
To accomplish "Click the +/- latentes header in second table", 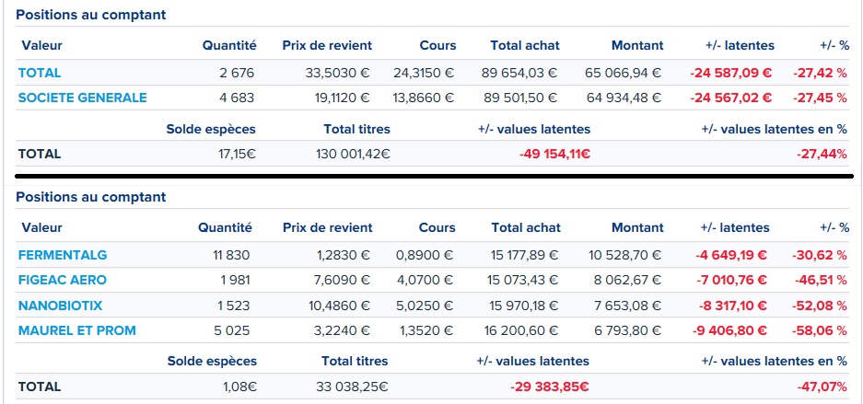I will click(x=735, y=227).
